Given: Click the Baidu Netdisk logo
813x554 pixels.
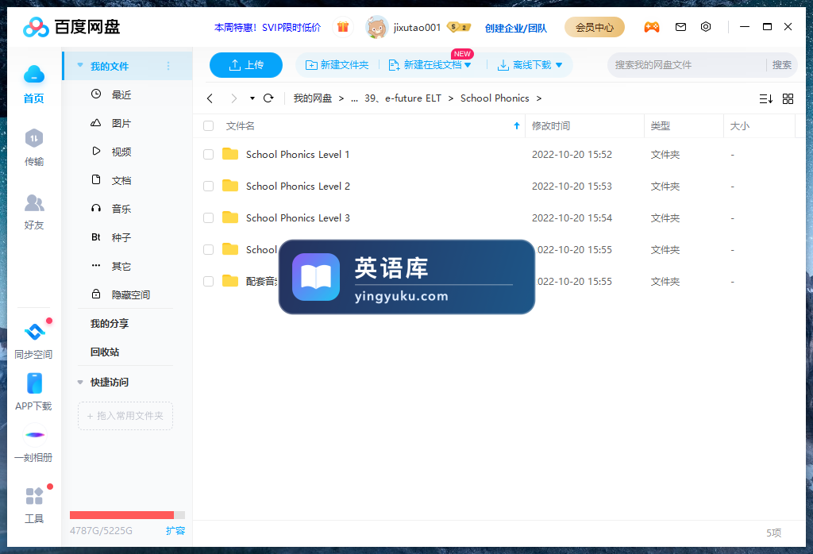Looking at the screenshot, I should point(71,27).
